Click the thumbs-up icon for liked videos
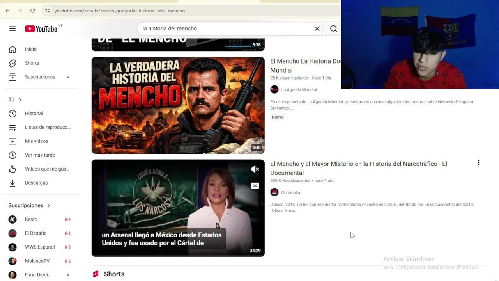Image resolution: width=499 pixels, height=281 pixels. [12, 169]
